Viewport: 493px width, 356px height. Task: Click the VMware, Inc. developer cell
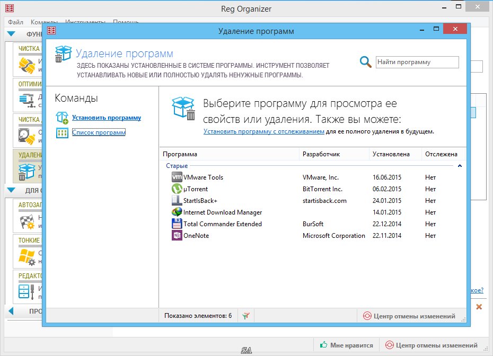(320, 177)
